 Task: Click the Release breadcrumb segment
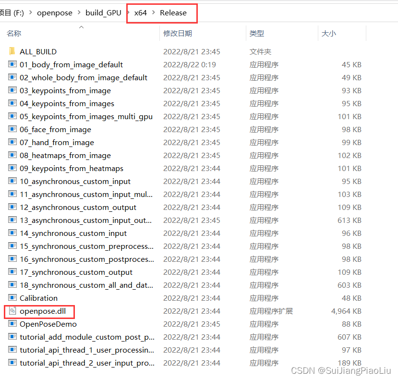coord(173,12)
